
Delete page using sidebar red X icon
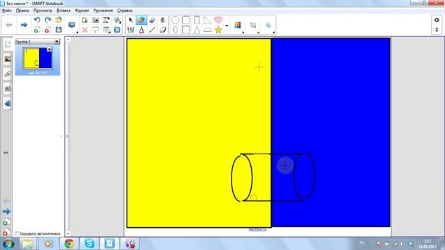coord(6,233)
